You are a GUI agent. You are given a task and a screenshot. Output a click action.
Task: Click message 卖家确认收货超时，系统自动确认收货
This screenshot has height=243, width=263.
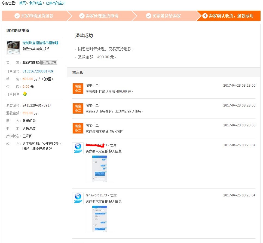(x=114, y=111)
